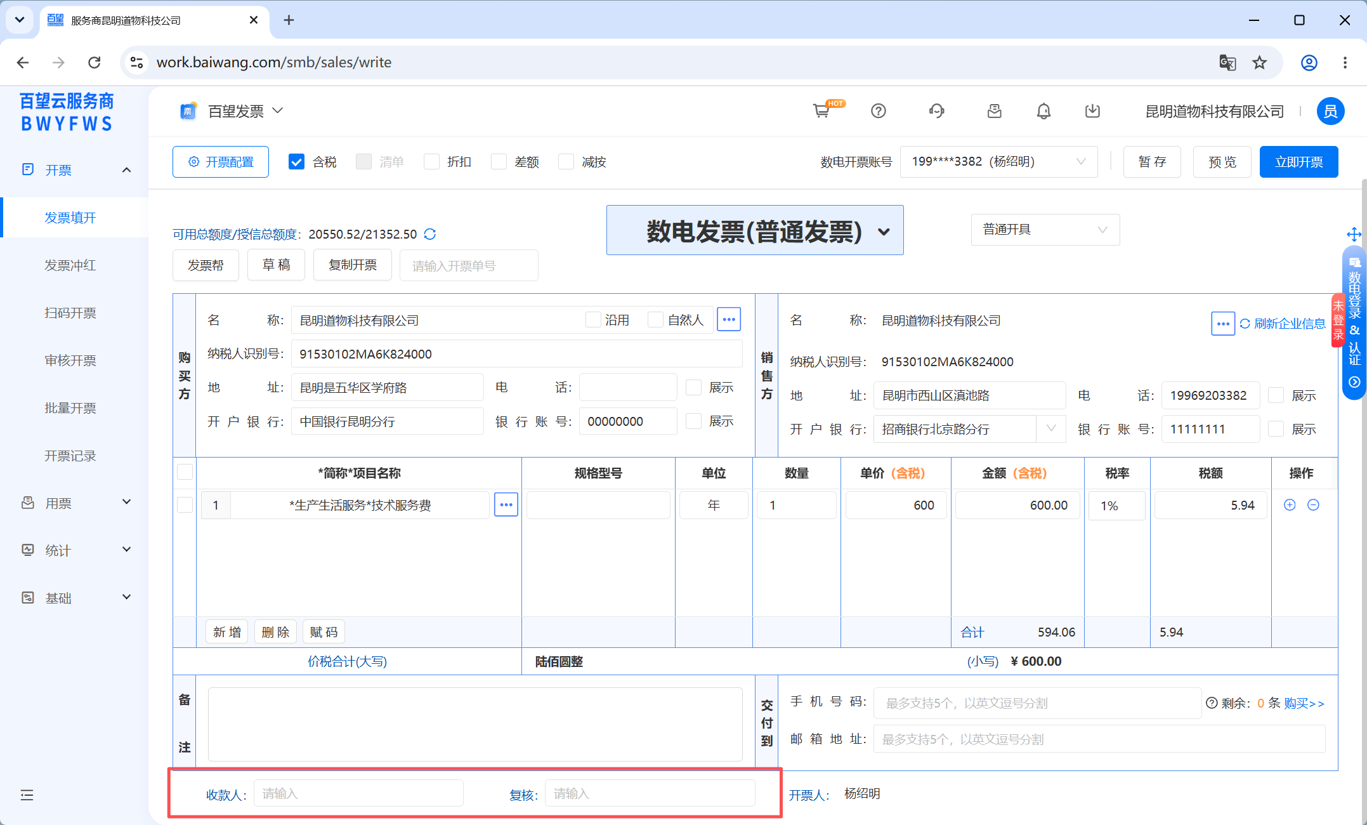Open the notifications bell icon
This screenshot has height=825, width=1367.
tap(1043, 111)
